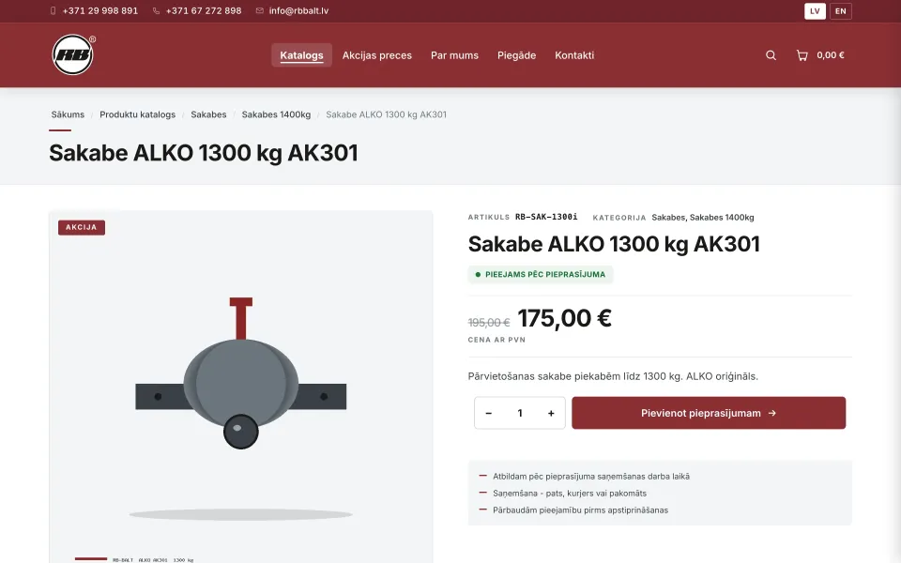Open the Kontakti menu item
The width and height of the screenshot is (901, 563).
574,55
